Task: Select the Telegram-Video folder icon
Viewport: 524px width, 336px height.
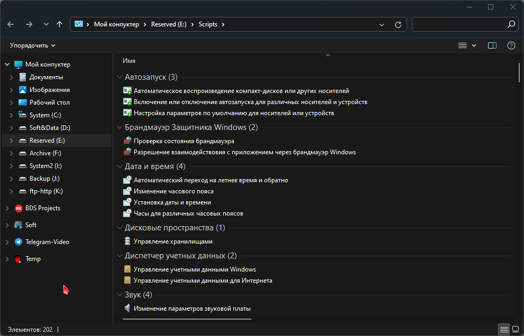Action: 19,242
